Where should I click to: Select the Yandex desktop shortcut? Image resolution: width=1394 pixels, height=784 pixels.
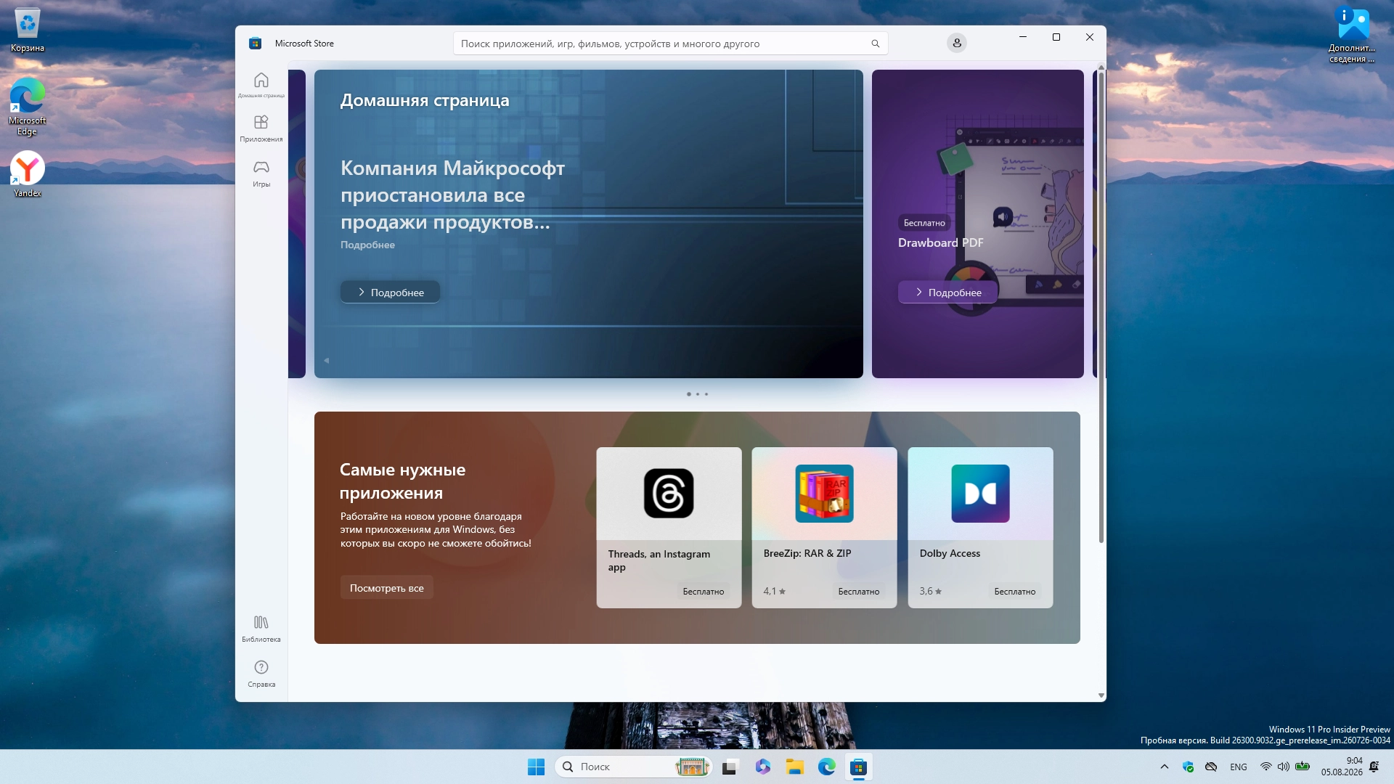click(x=28, y=174)
